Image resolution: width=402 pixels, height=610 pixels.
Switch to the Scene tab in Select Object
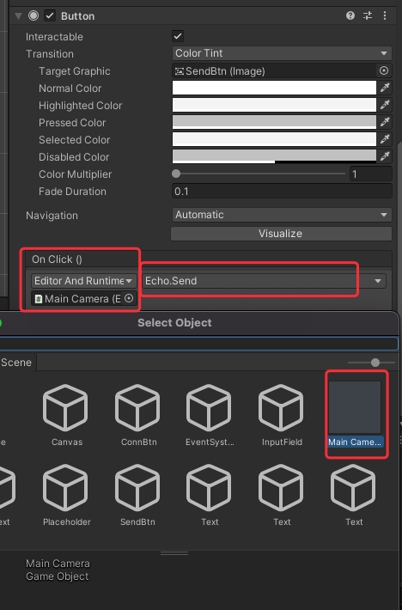point(16,363)
